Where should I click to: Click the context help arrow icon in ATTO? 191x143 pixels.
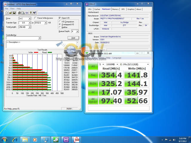35,13
